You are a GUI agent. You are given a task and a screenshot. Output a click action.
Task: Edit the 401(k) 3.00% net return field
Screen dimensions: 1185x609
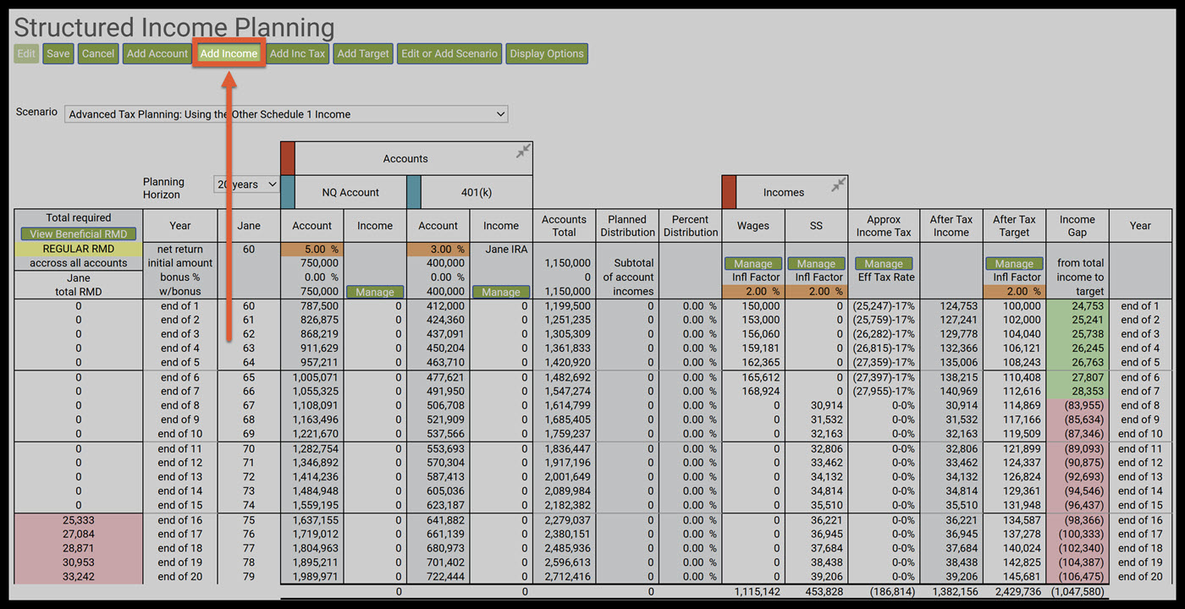tap(438, 250)
